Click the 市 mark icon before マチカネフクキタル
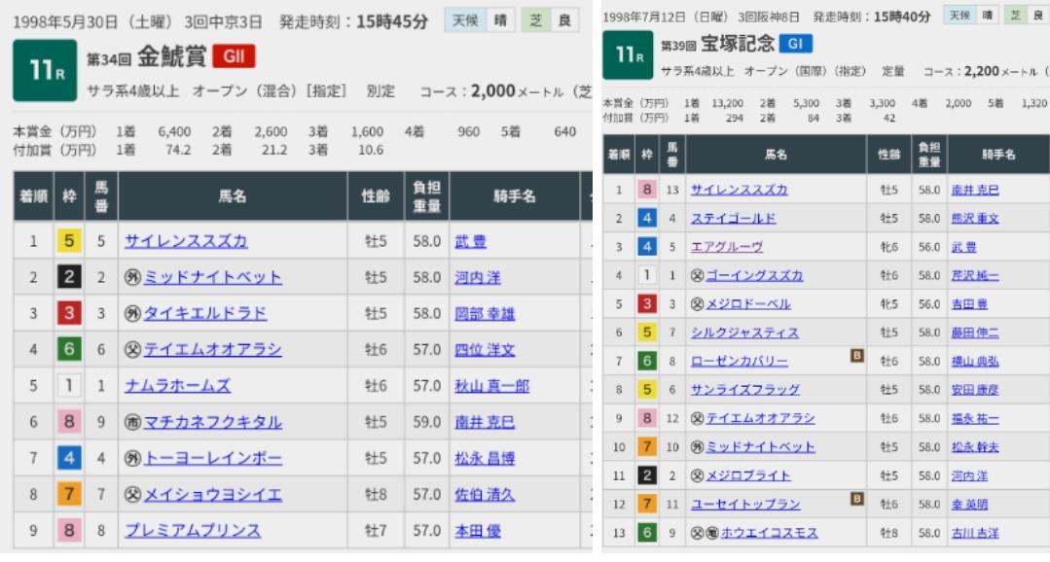This screenshot has height=562, width=1050. pos(133,422)
